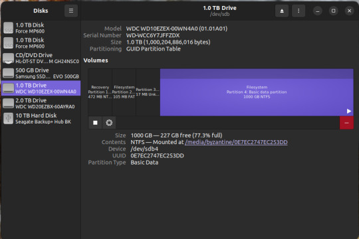
Task: Click the Partition 2 105 MB FAT block
Action: point(124,92)
